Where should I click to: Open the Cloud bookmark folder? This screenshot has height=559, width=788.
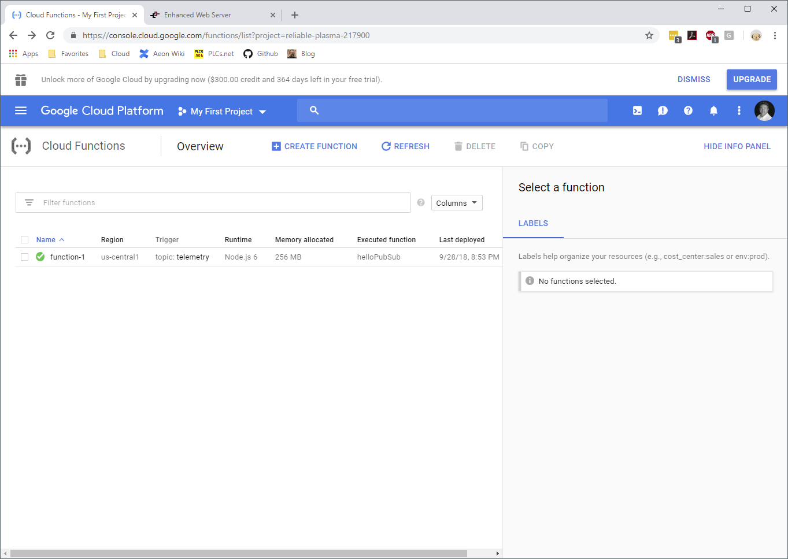114,54
